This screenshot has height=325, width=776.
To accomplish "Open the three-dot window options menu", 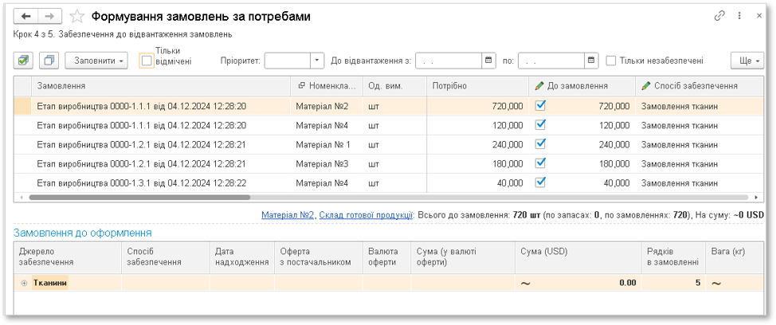I will tap(740, 15).
